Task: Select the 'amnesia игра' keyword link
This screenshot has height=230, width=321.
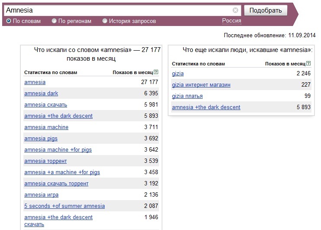Action: pyautogui.click(x=41, y=195)
